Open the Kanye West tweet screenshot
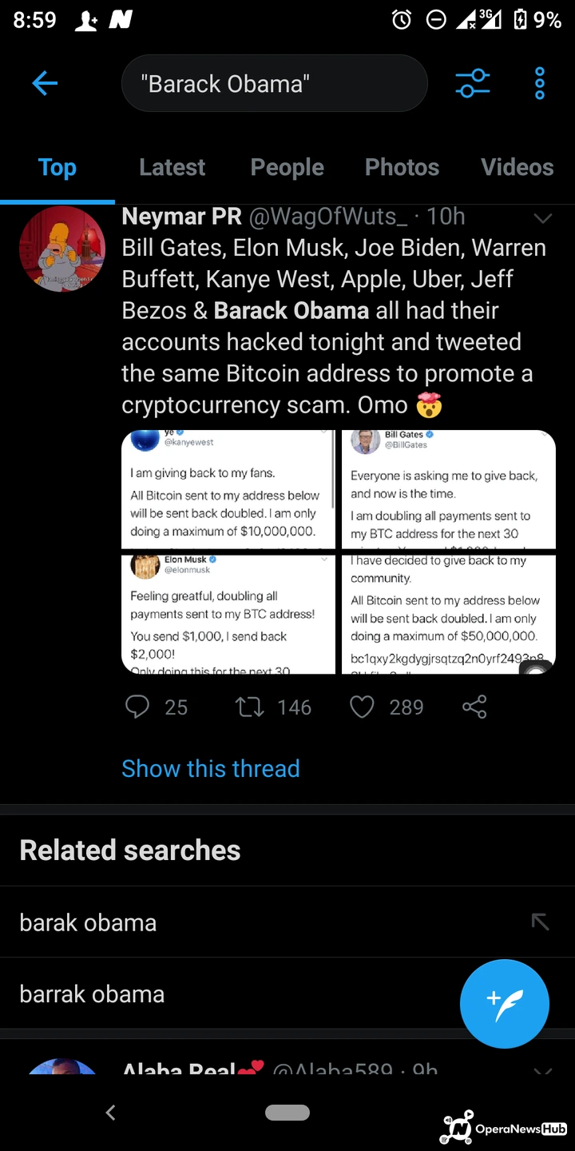The image size is (575, 1151). [228, 489]
